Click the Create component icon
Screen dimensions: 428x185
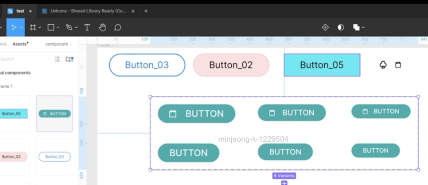click(x=325, y=27)
